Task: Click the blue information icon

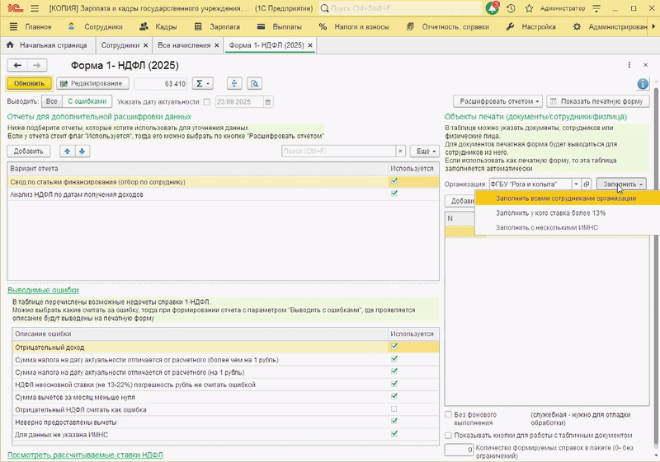Action: click(x=643, y=84)
